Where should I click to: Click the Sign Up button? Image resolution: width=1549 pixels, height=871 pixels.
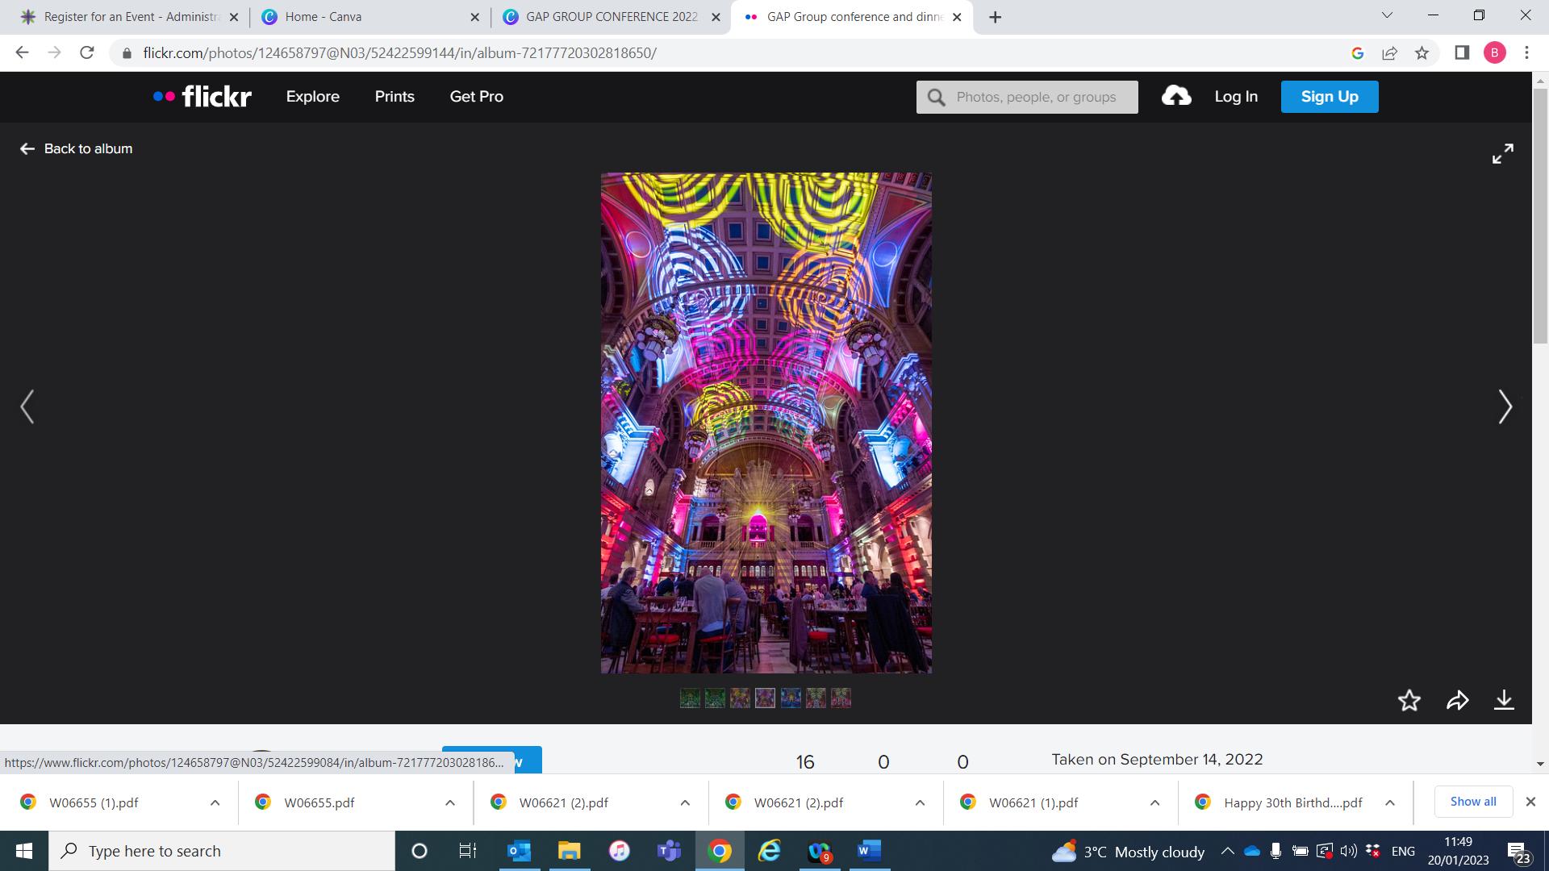(x=1329, y=96)
